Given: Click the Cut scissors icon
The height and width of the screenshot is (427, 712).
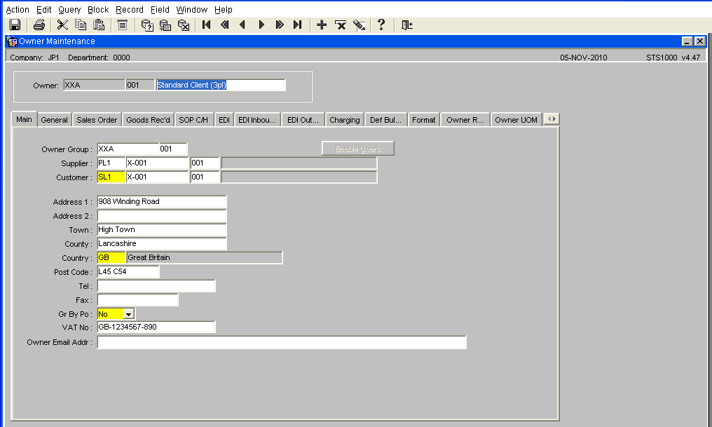Looking at the screenshot, I should click(x=62, y=25).
